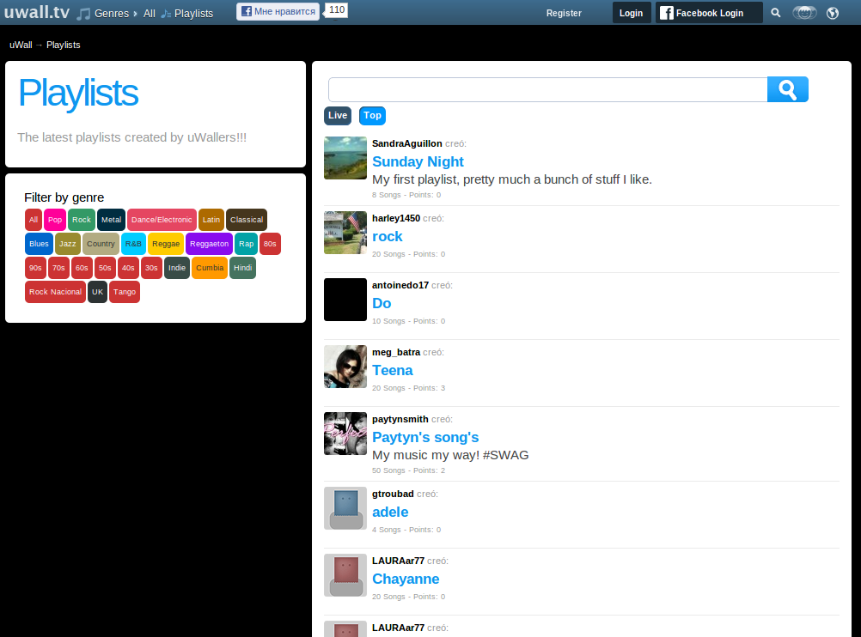Viewport: 861px width, 637px height.
Task: Click the globe language icon
Action: [833, 13]
